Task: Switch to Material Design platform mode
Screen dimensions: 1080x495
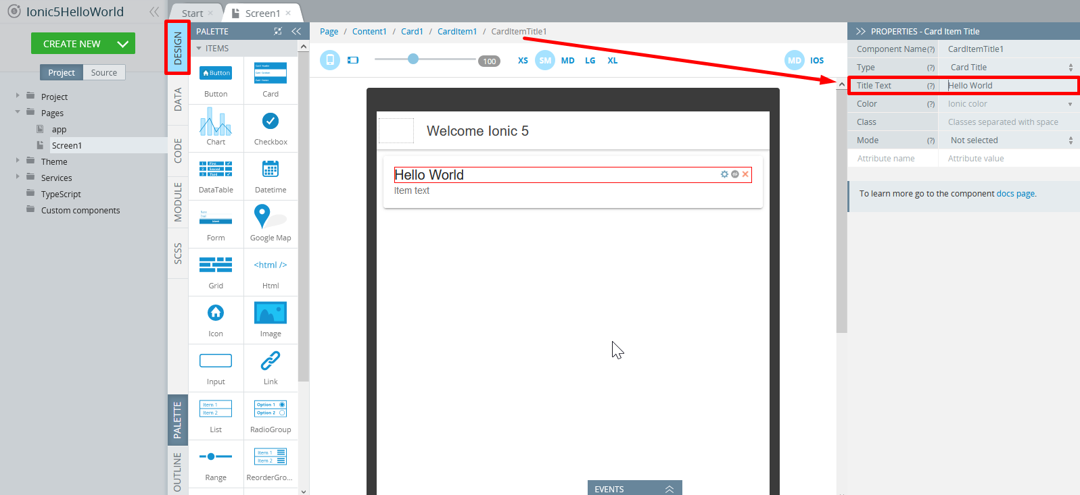Action: [x=795, y=60]
